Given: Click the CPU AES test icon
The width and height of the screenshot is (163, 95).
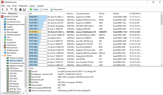Looking at the screenshot, I should (x=8, y=76).
